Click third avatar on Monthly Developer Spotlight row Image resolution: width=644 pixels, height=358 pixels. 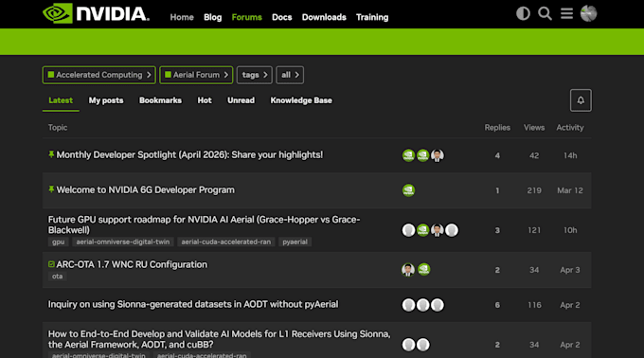click(x=438, y=155)
